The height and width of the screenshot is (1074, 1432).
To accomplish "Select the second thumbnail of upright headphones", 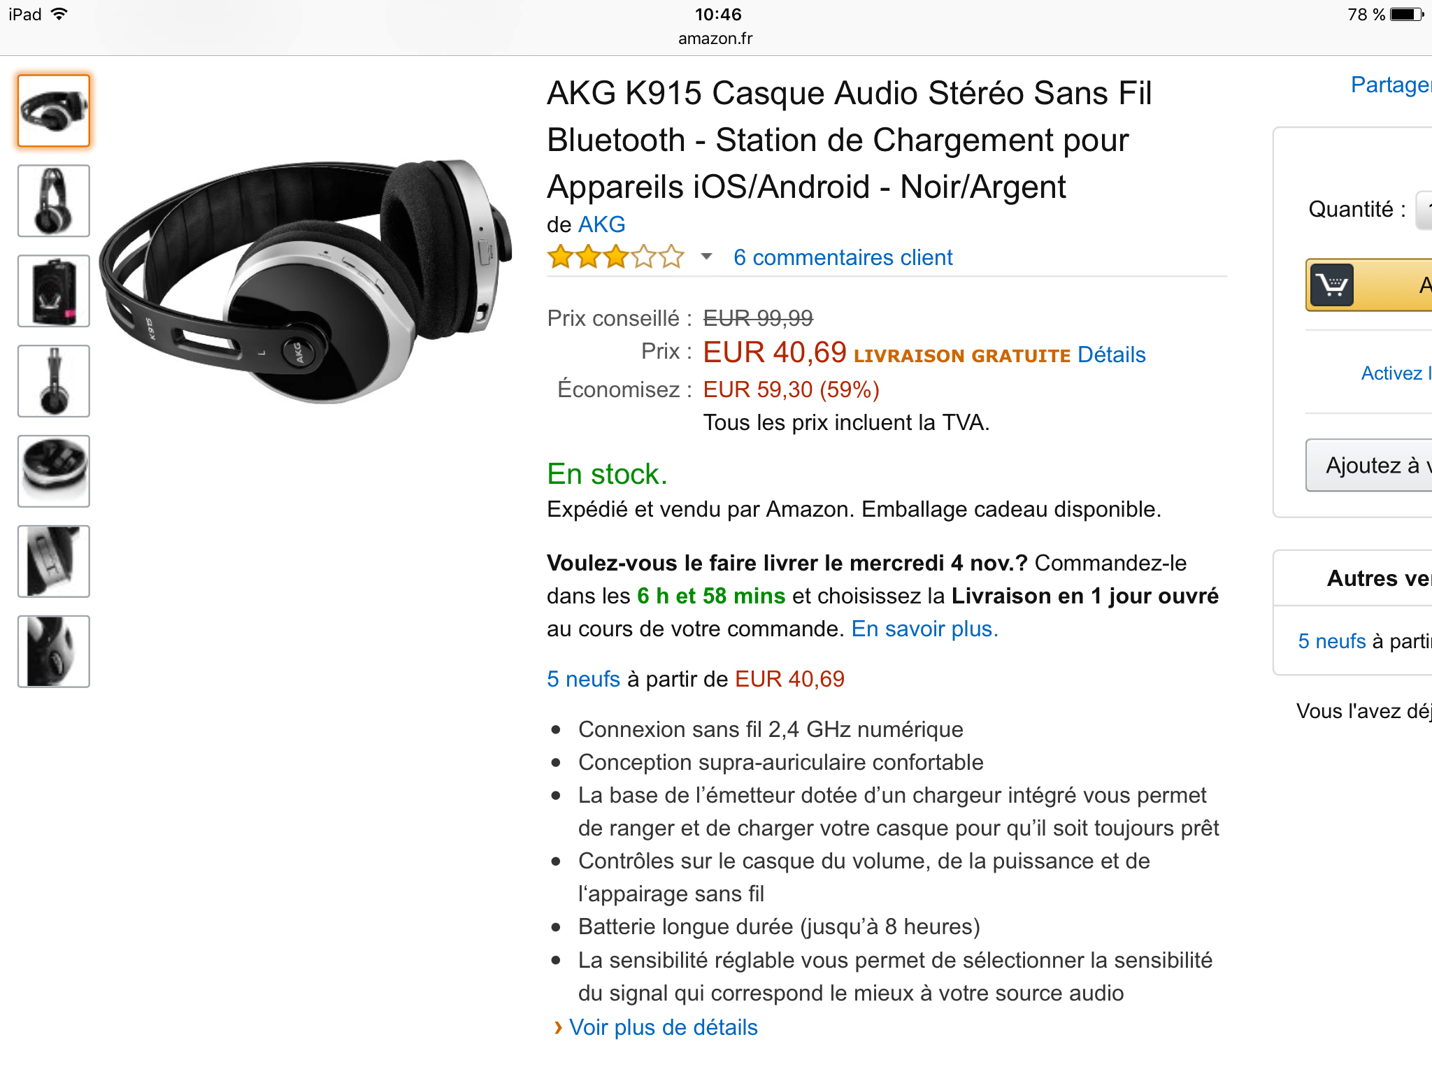I will tap(54, 201).
